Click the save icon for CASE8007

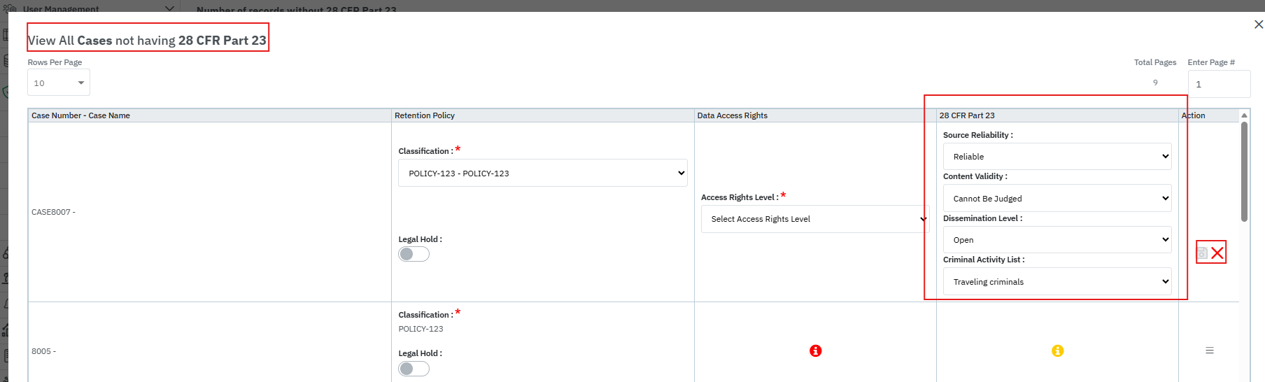point(1202,253)
